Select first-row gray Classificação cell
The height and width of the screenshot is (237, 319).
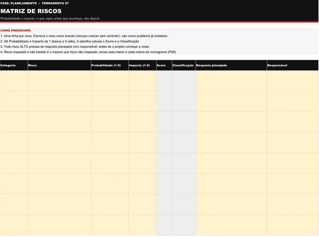(184, 81)
